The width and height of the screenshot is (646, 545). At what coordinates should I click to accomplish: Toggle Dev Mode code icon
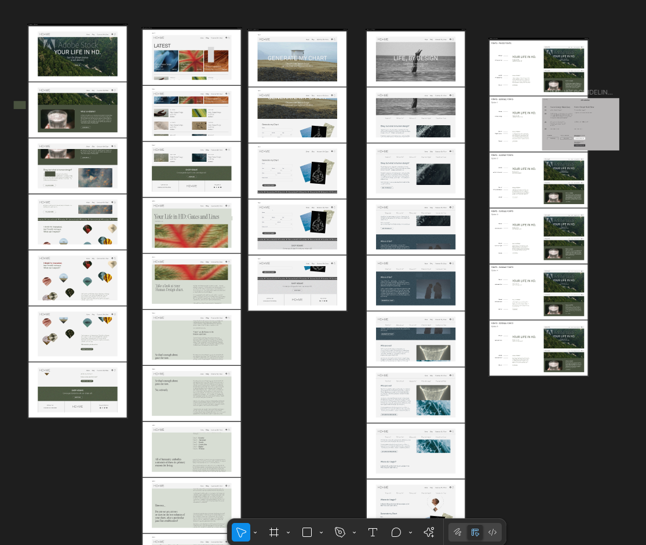coord(492,532)
